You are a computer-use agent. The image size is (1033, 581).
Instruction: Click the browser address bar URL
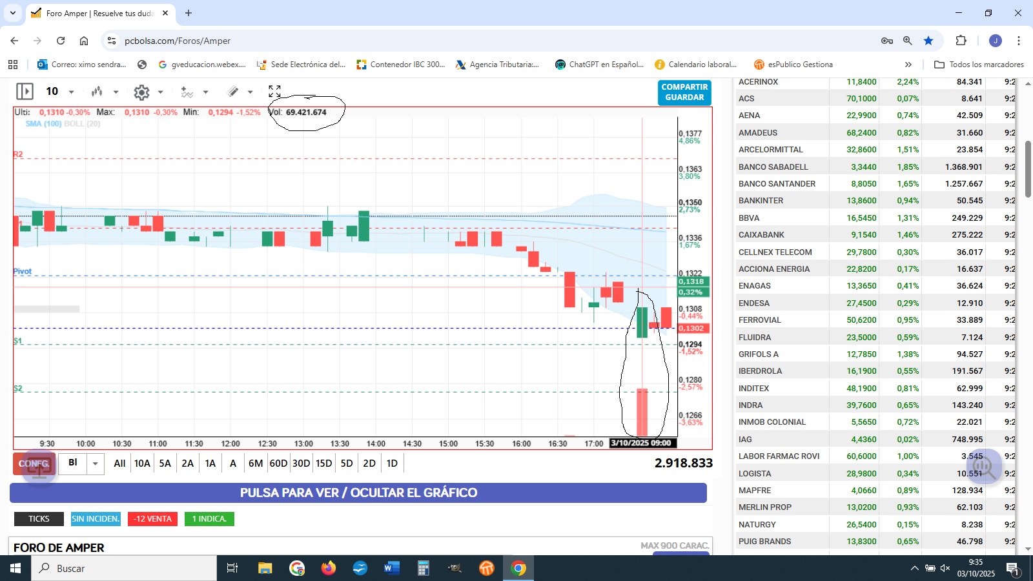tap(178, 41)
